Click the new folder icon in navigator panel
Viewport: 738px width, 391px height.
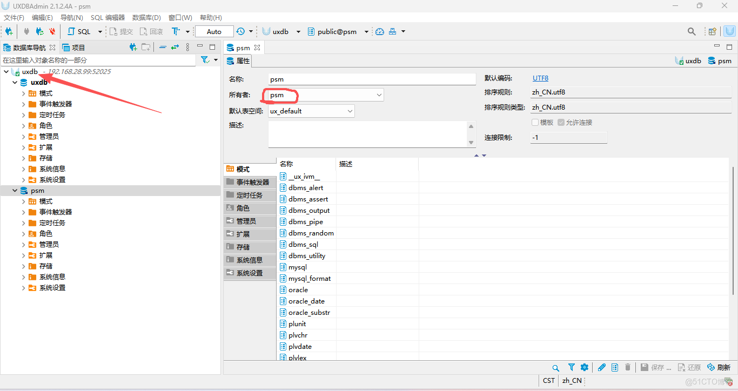tap(146, 48)
